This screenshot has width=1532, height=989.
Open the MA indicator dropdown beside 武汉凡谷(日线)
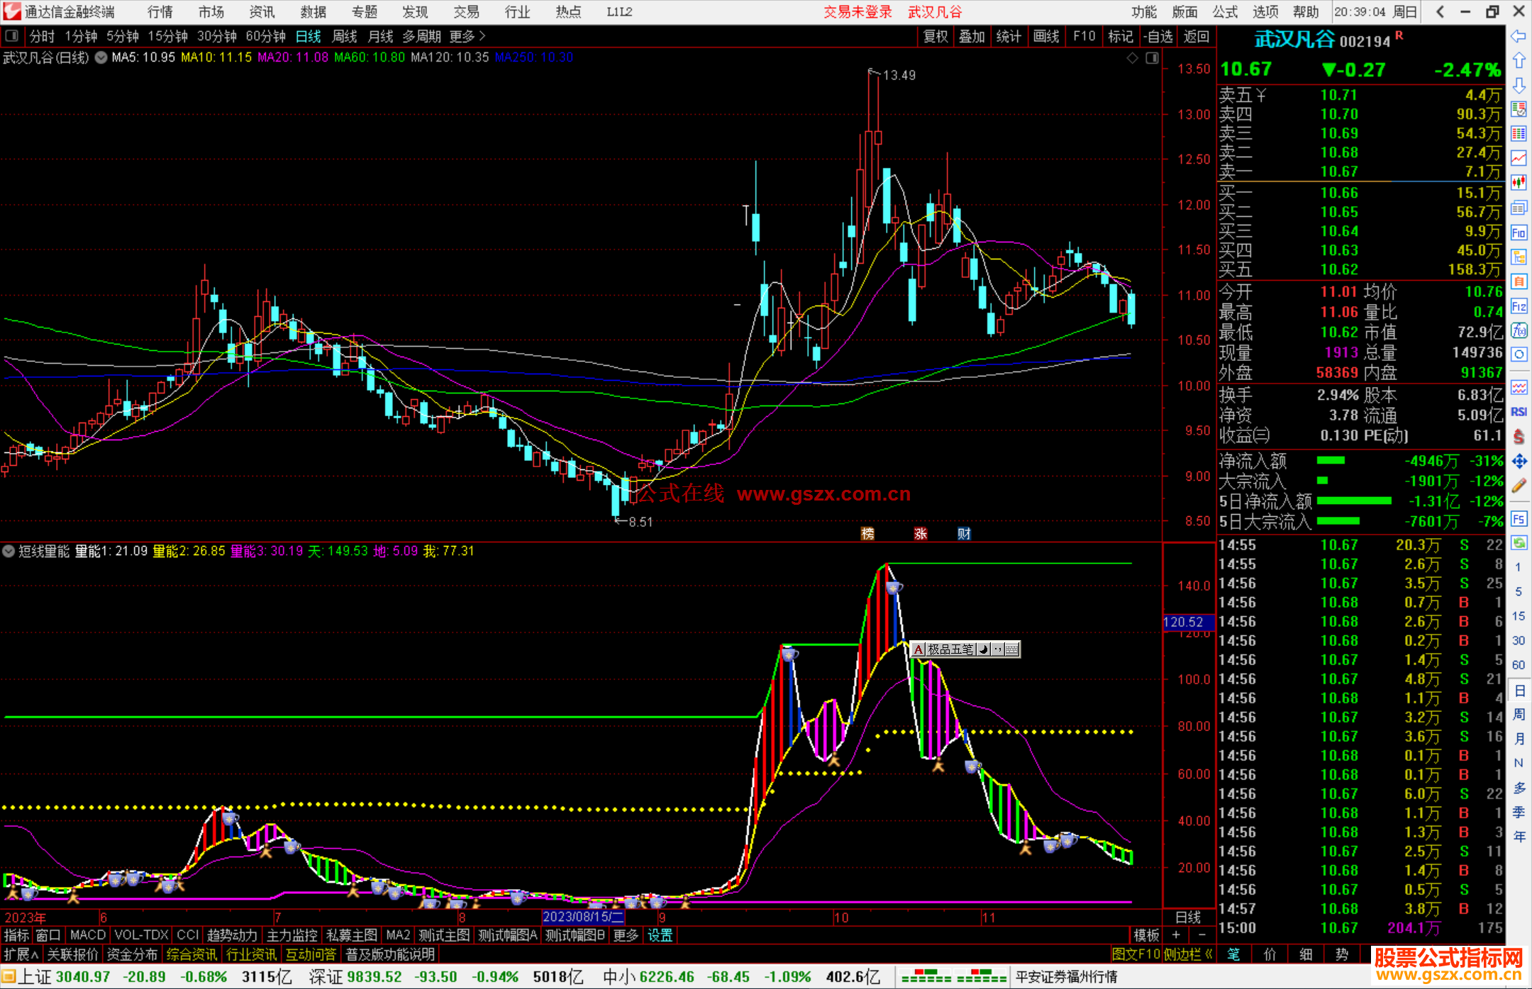(x=101, y=58)
